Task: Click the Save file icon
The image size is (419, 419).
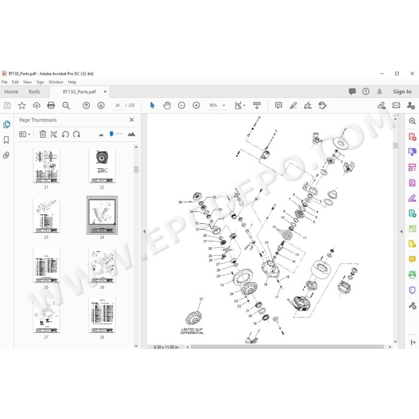Action: coord(7,105)
